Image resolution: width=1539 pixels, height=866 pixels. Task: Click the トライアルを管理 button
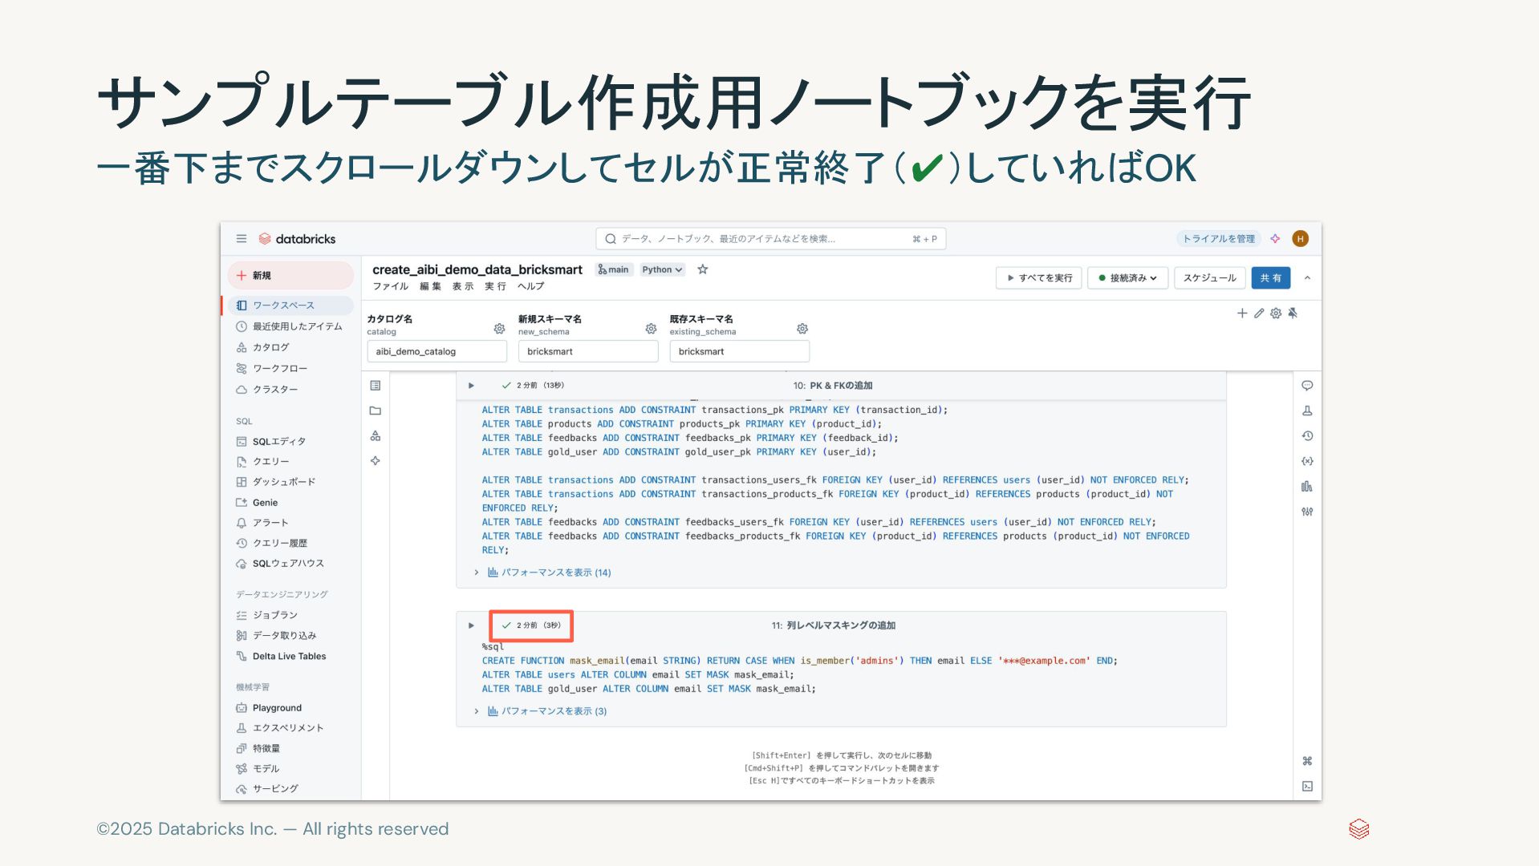1219,239
